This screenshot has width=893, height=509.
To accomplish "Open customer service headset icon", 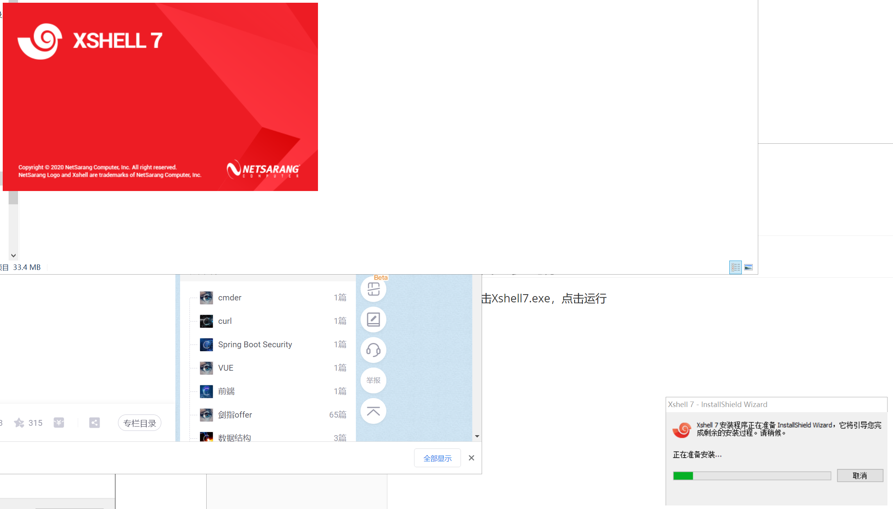I will (373, 350).
